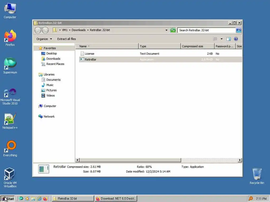Expand the root breadcrumb arrow
Image resolution: width=270 pixels, height=202 pixels.
pos(60,30)
